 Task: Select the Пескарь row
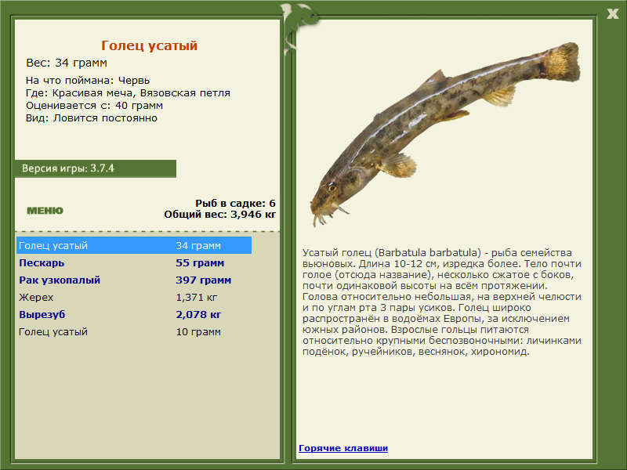(134, 263)
